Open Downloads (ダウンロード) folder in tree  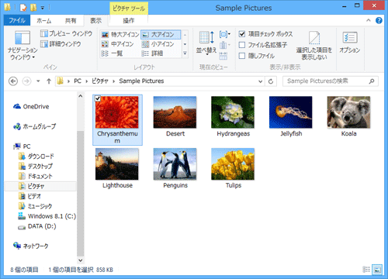[36, 157]
